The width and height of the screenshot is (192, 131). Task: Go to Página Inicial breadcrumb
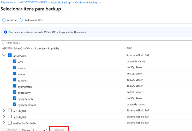tap(9, 2)
